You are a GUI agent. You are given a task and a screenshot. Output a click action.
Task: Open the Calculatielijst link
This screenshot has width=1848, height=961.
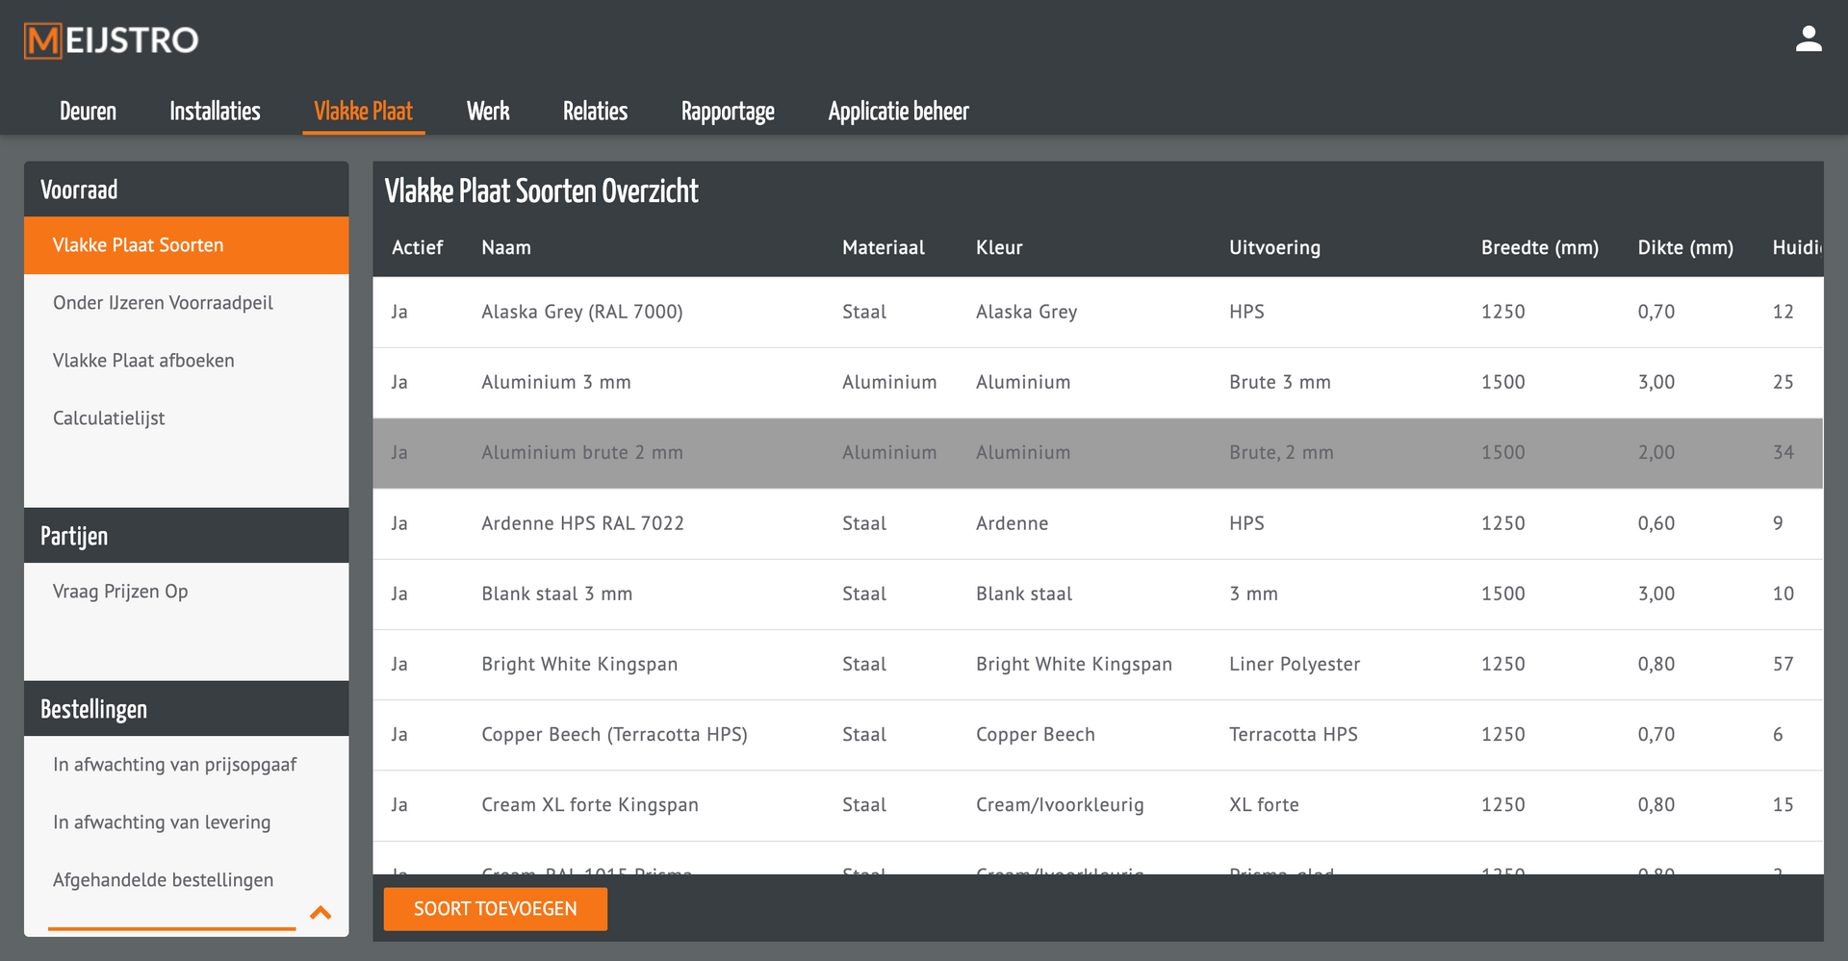tap(109, 418)
